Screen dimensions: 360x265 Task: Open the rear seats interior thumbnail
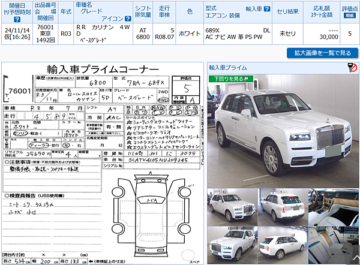tap(334, 245)
